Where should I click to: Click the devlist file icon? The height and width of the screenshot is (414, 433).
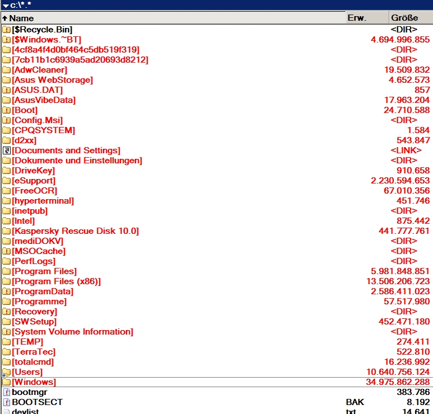(6, 412)
